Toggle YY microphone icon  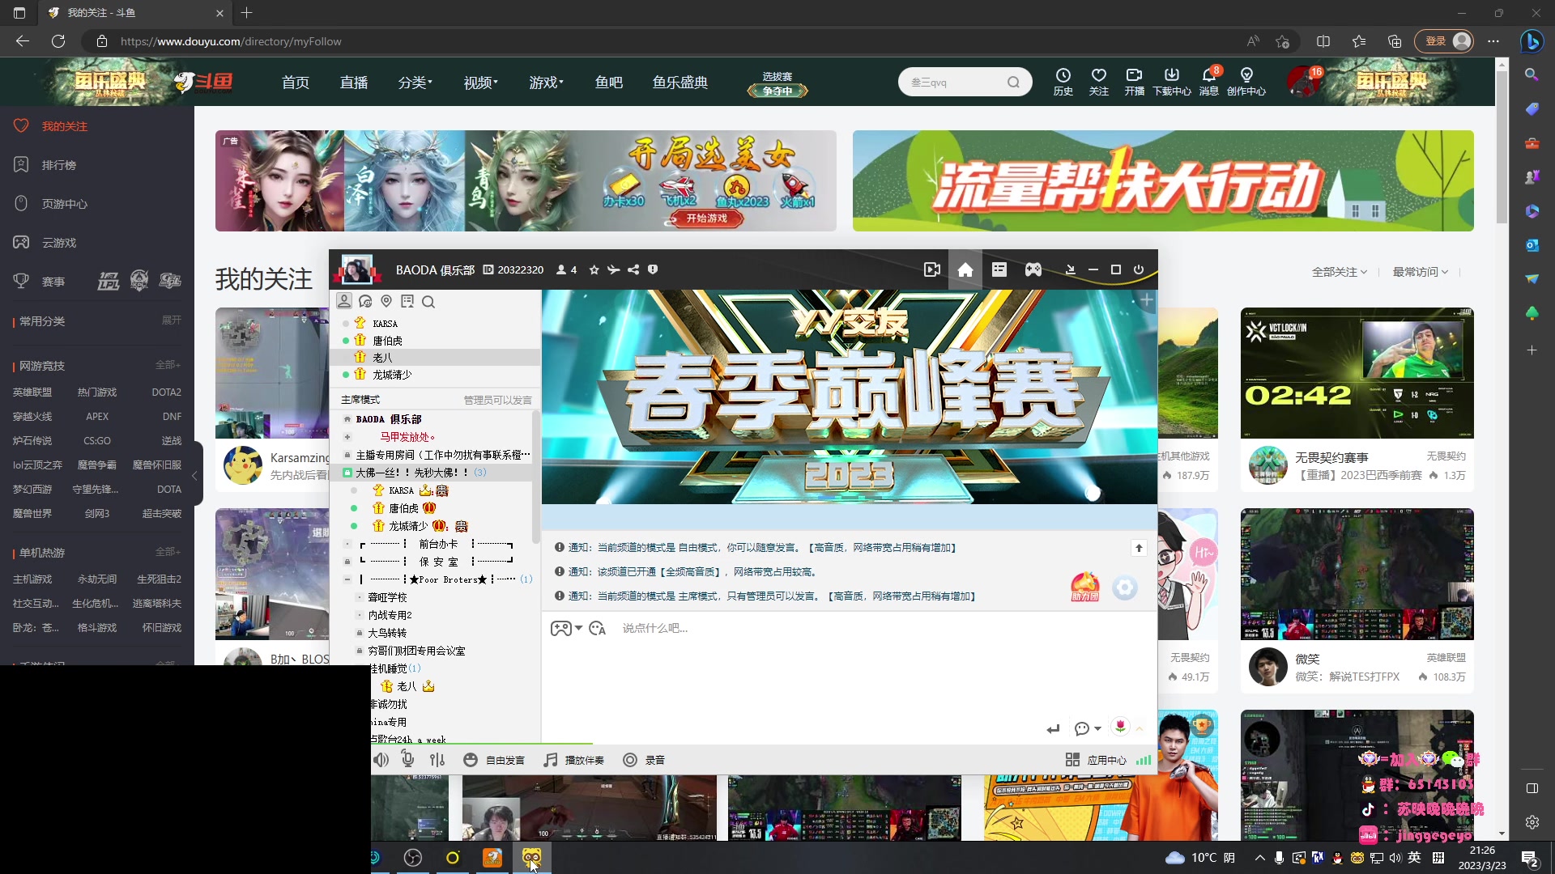pos(408,760)
